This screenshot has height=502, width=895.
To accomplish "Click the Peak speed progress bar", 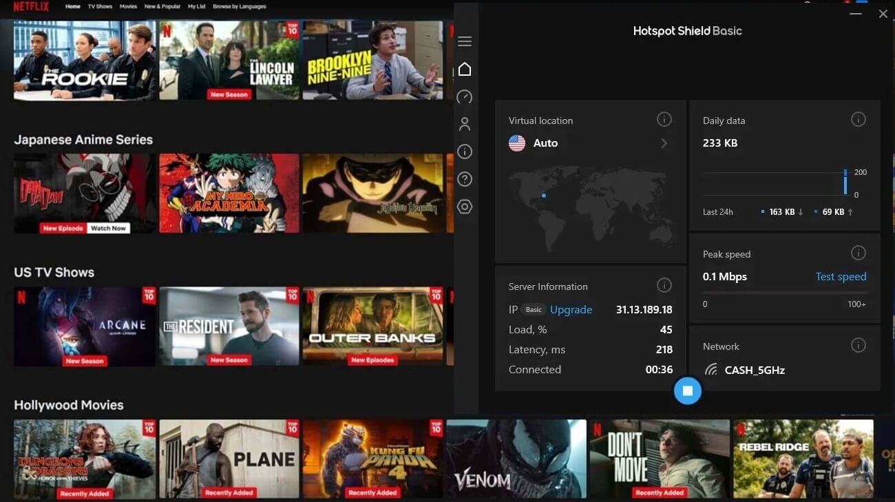I will tap(784, 293).
